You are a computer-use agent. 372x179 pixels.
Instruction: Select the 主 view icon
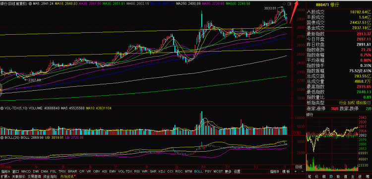click(x=353, y=177)
